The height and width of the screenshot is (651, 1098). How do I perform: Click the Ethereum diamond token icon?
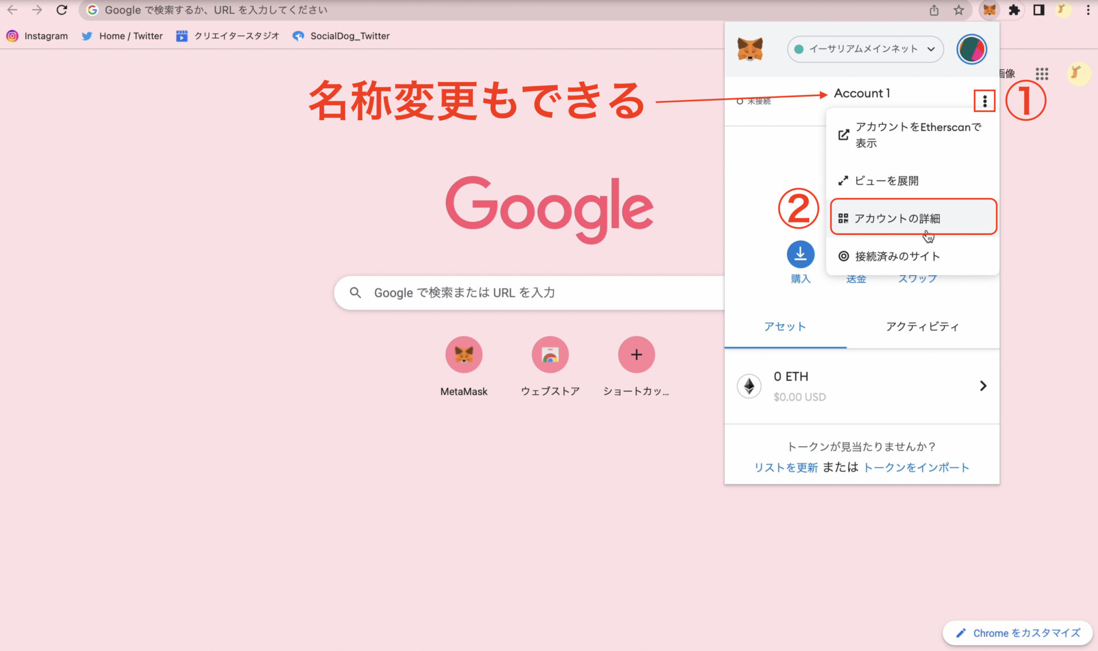click(749, 386)
